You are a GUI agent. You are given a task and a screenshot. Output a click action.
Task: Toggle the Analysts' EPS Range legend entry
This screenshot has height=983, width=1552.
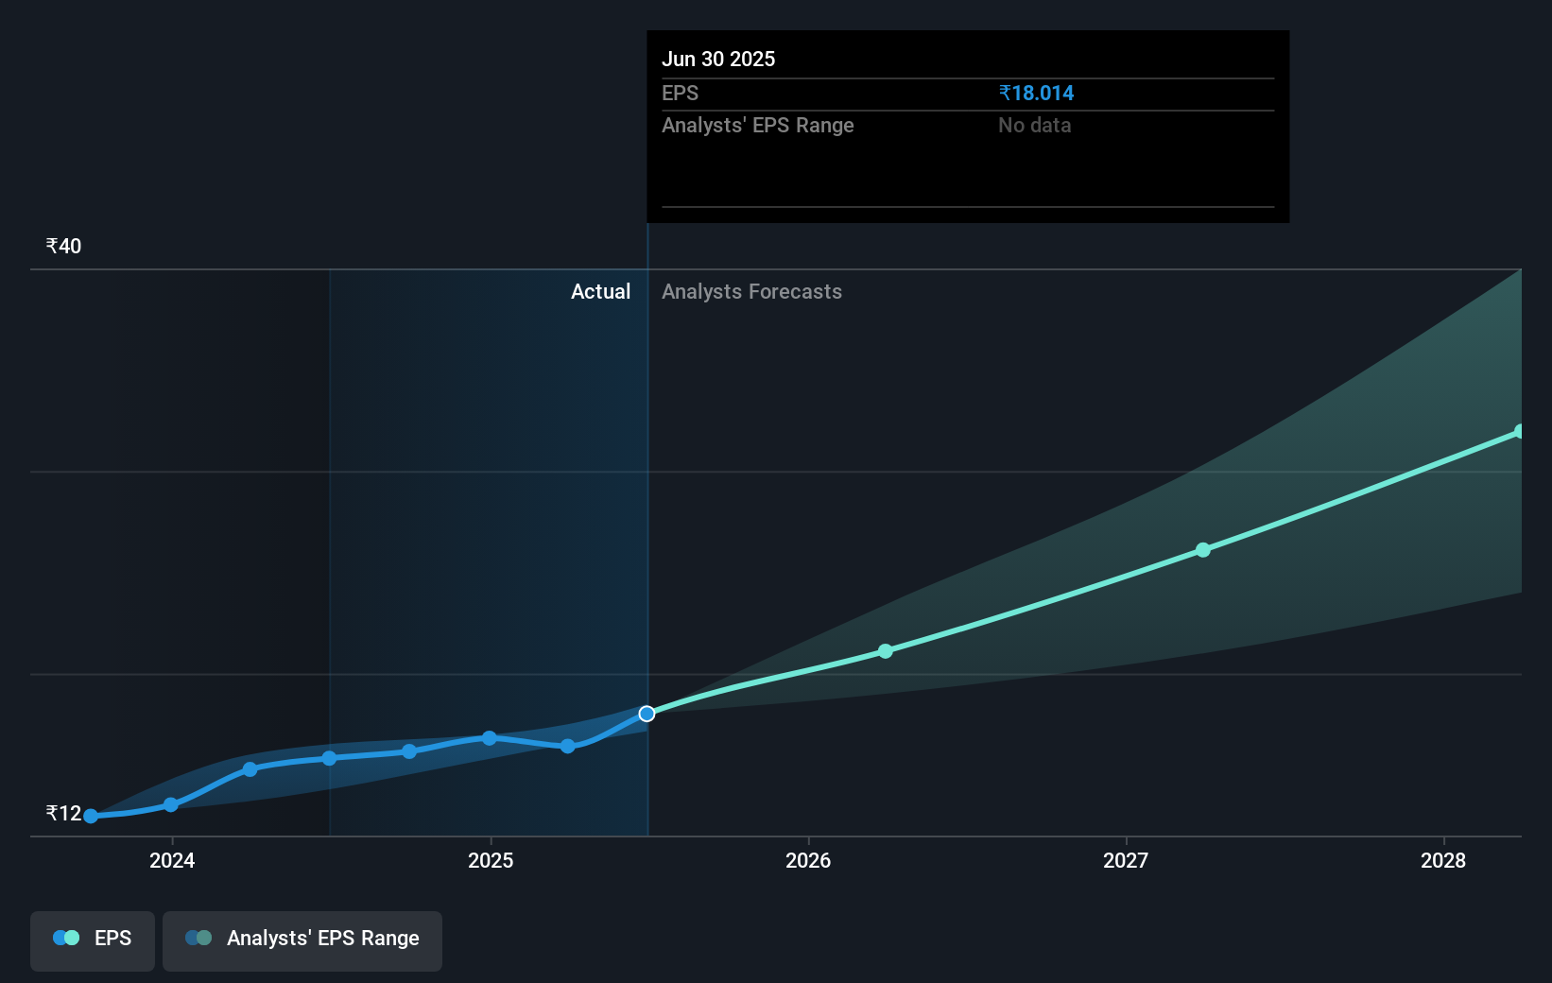point(302,939)
